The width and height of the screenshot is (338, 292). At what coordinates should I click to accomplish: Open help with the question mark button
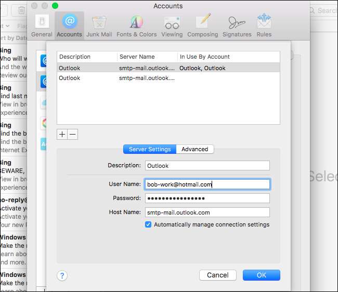click(x=62, y=275)
